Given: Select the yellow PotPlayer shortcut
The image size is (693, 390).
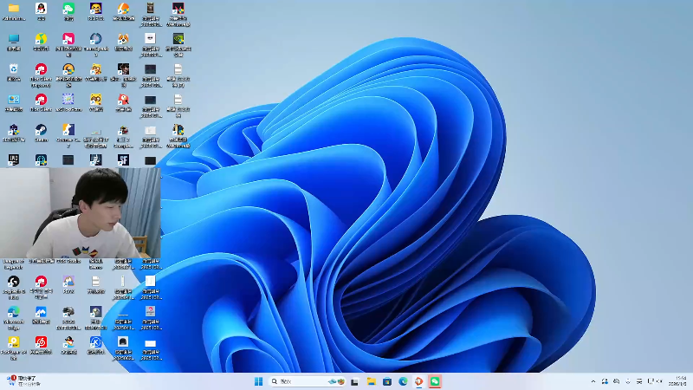Looking at the screenshot, I should pyautogui.click(x=14, y=342).
